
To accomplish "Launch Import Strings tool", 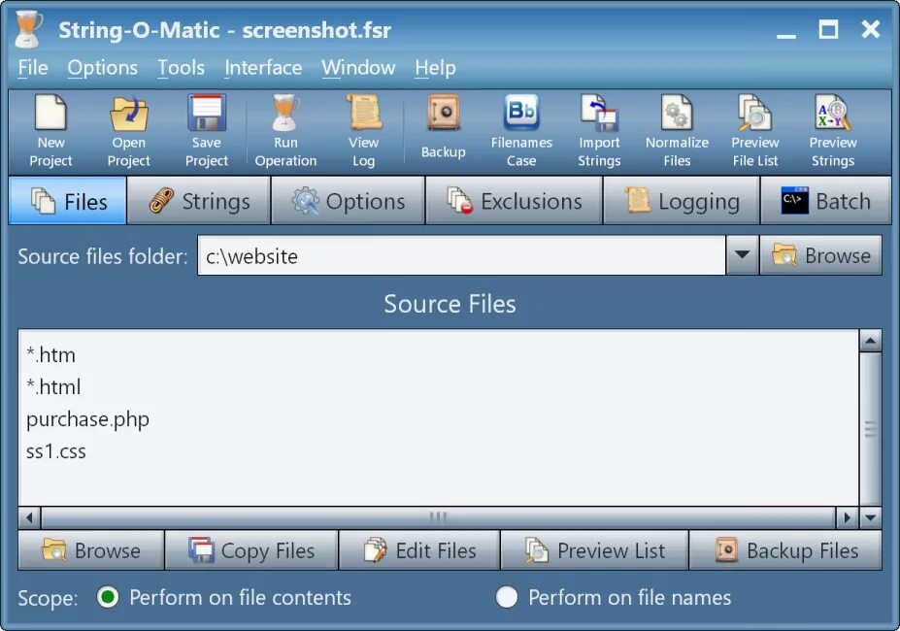I will (x=599, y=131).
